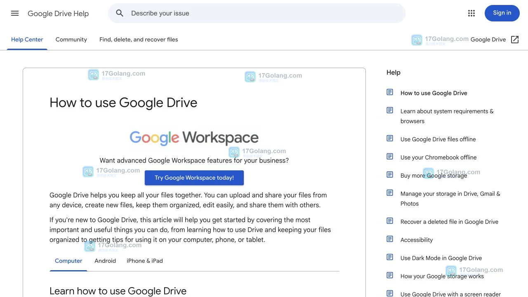Select the iPhone & iPad tab
Image resolution: width=528 pixels, height=297 pixels.
pos(145,261)
